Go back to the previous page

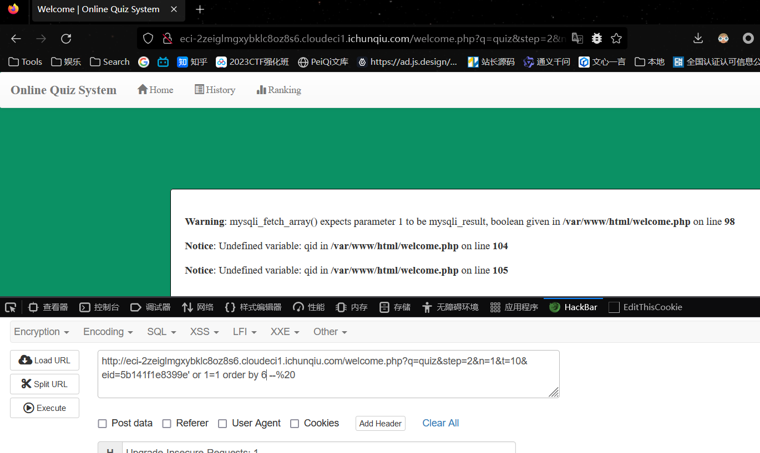16,38
